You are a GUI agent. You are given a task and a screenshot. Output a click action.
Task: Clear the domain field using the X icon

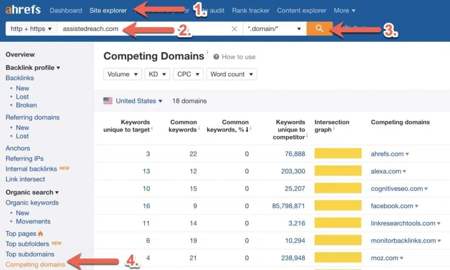click(x=234, y=28)
